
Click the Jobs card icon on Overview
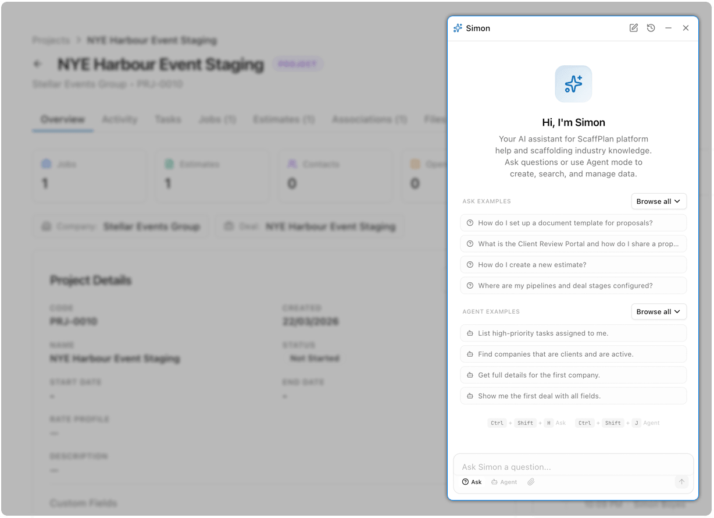47,164
